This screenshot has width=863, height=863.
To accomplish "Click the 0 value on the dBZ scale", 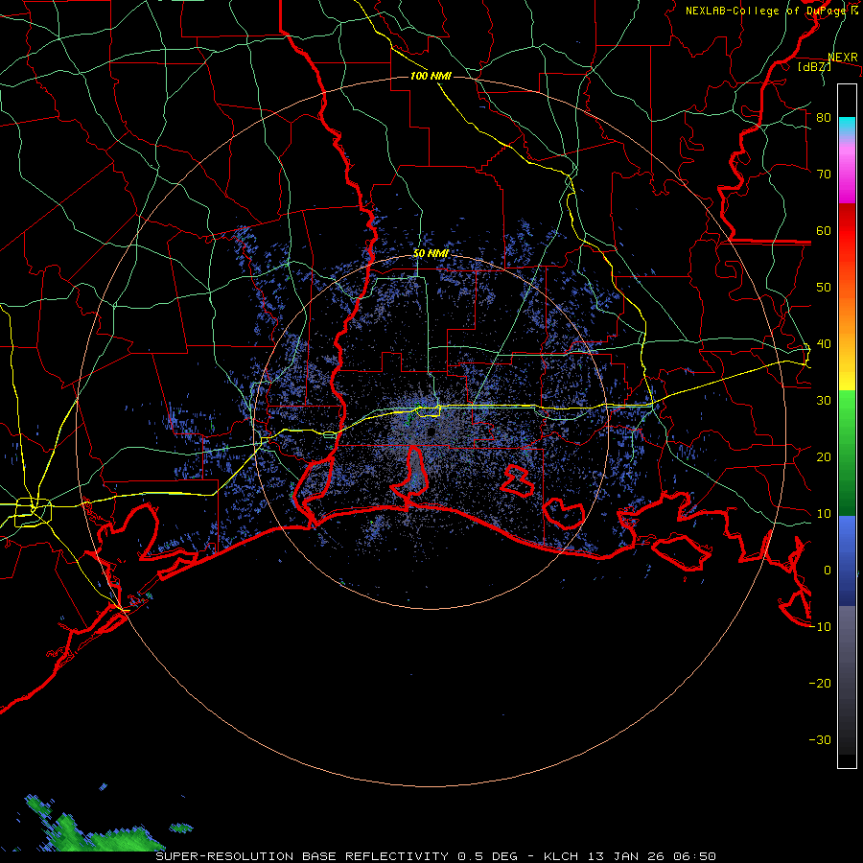I will point(828,571).
